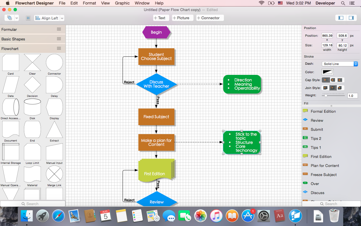Open the arrange order dropdown arrow
The image size is (361, 226).
pyautogui.click(x=17, y=18)
